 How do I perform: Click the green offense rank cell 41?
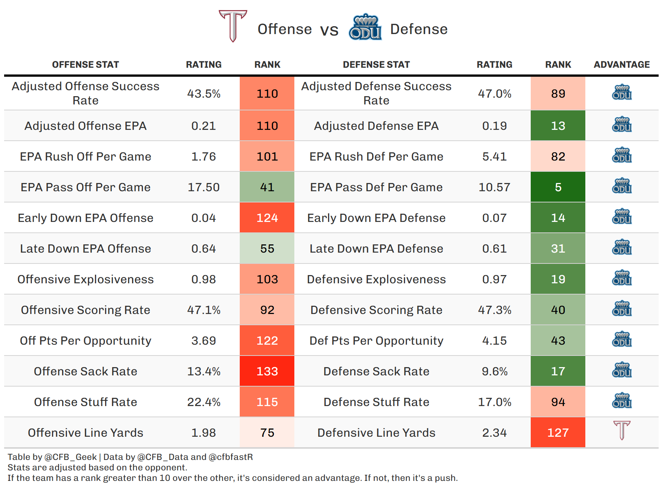(267, 187)
